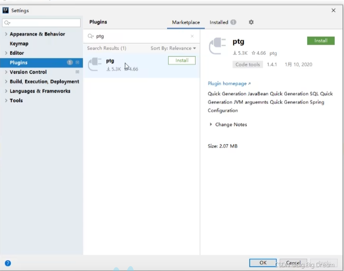
Task: Click the help question mark icon
Action: point(8,263)
